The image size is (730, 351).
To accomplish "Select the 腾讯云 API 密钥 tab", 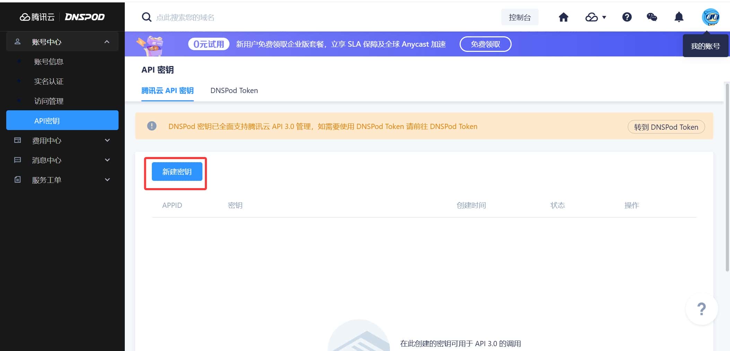I will [167, 91].
